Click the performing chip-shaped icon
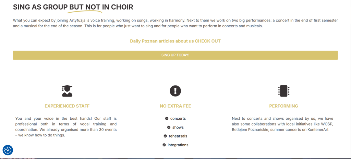 coord(283,91)
